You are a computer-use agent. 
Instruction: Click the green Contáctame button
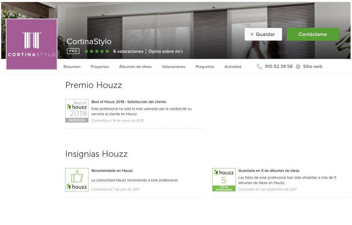(x=312, y=34)
